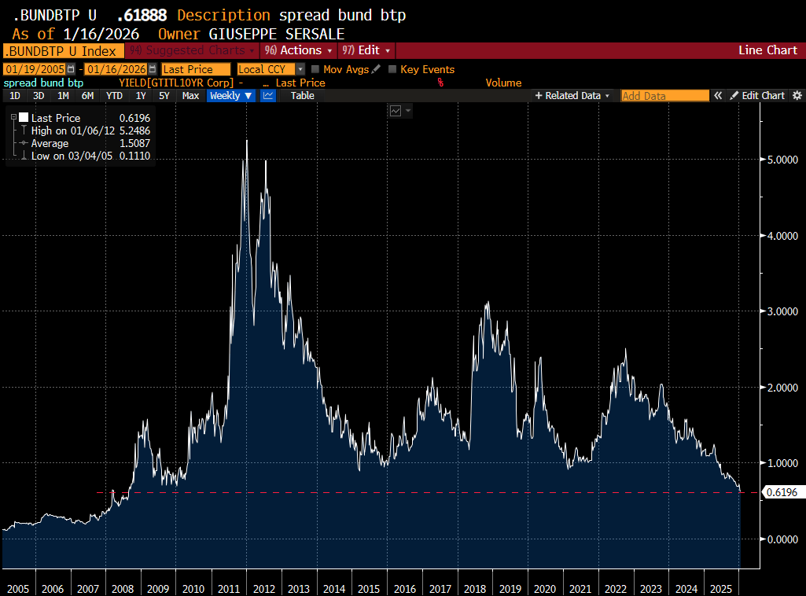Switch to Table view
The height and width of the screenshot is (596, 806).
[302, 95]
